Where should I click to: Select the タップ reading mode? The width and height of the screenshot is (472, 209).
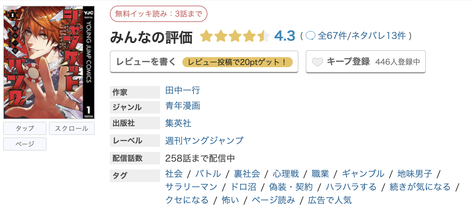coord(24,128)
